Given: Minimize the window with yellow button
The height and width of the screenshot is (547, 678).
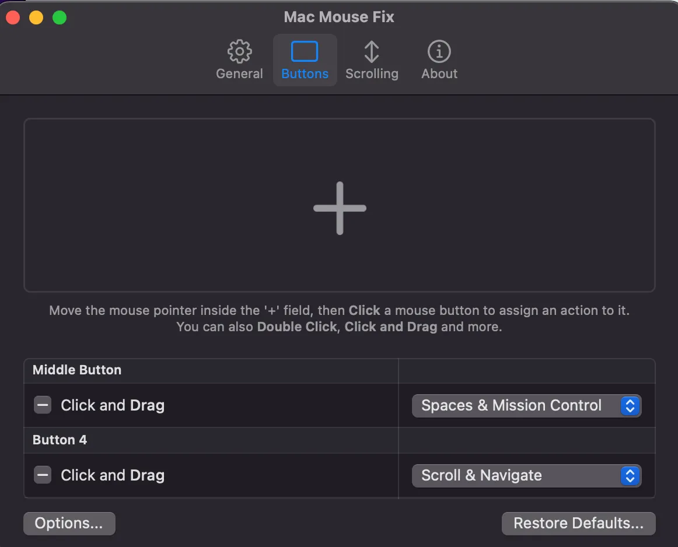Looking at the screenshot, I should 36,17.
